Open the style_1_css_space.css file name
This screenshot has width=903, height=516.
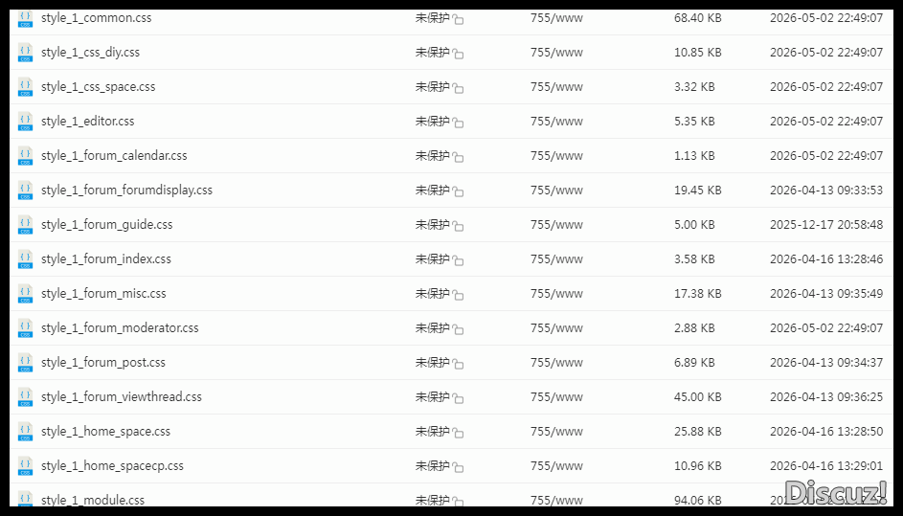pos(98,87)
